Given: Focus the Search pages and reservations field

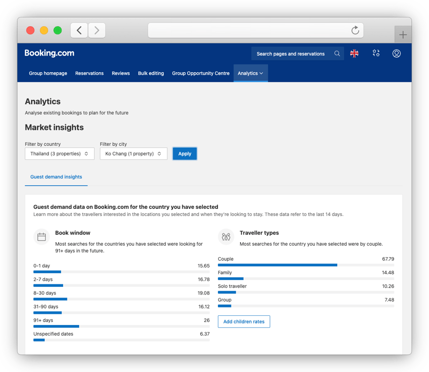Looking at the screenshot, I should tap(291, 54).
